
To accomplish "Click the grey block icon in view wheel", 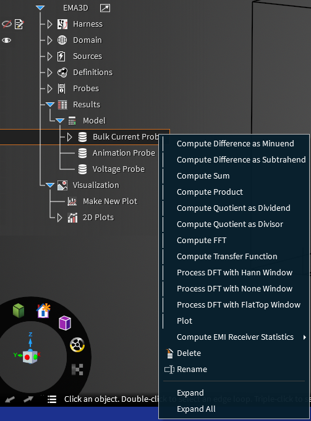I will pos(77,370).
